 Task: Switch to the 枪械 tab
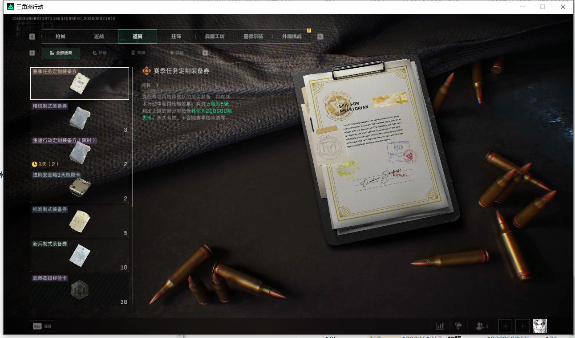pyautogui.click(x=60, y=37)
